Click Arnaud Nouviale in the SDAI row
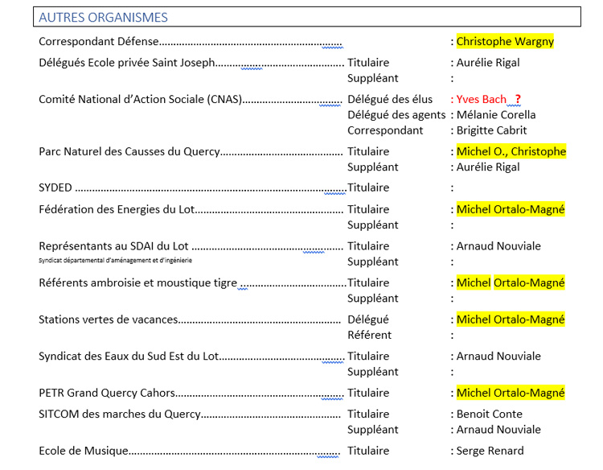Viewport: 603px width, 470px height. tap(498, 246)
